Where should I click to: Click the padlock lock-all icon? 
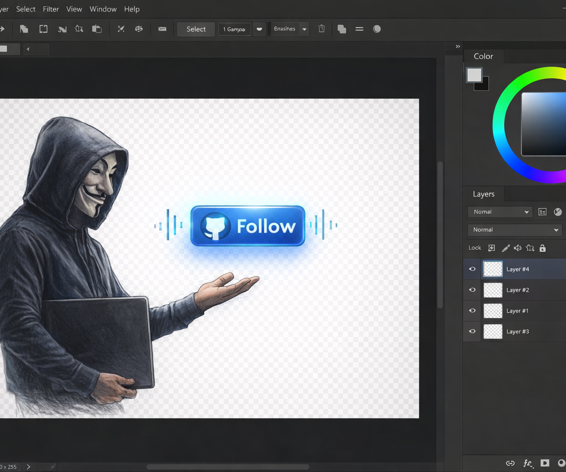[x=542, y=248]
